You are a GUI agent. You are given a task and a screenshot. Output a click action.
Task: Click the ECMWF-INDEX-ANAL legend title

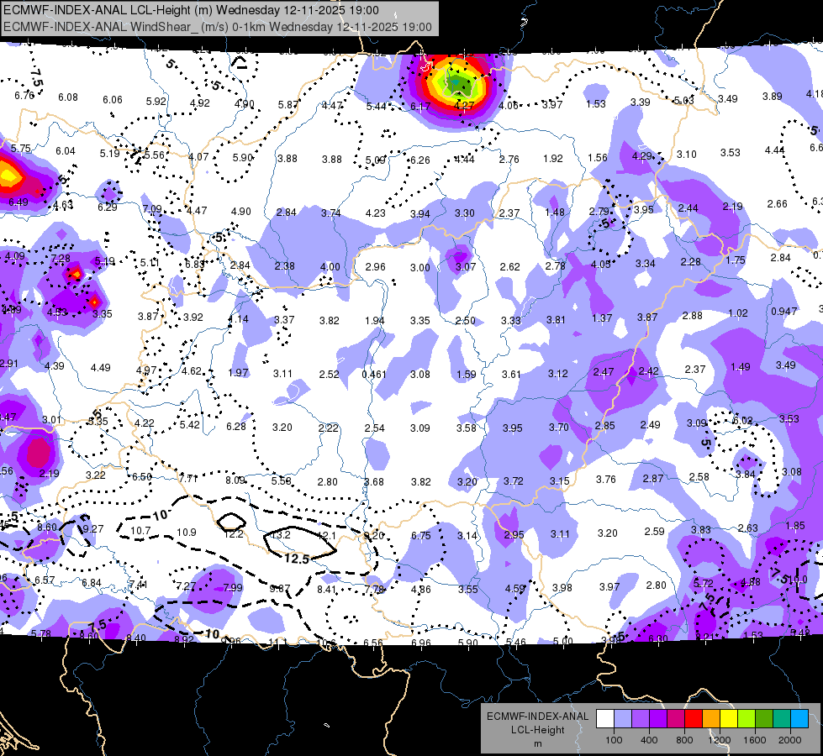coord(537,717)
